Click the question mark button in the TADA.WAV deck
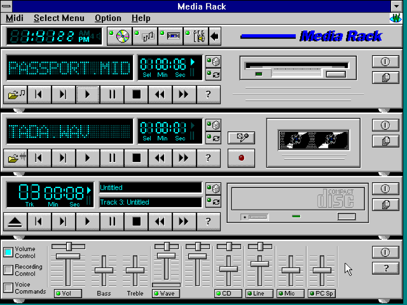The height and width of the screenshot is (305, 407). [x=208, y=158]
